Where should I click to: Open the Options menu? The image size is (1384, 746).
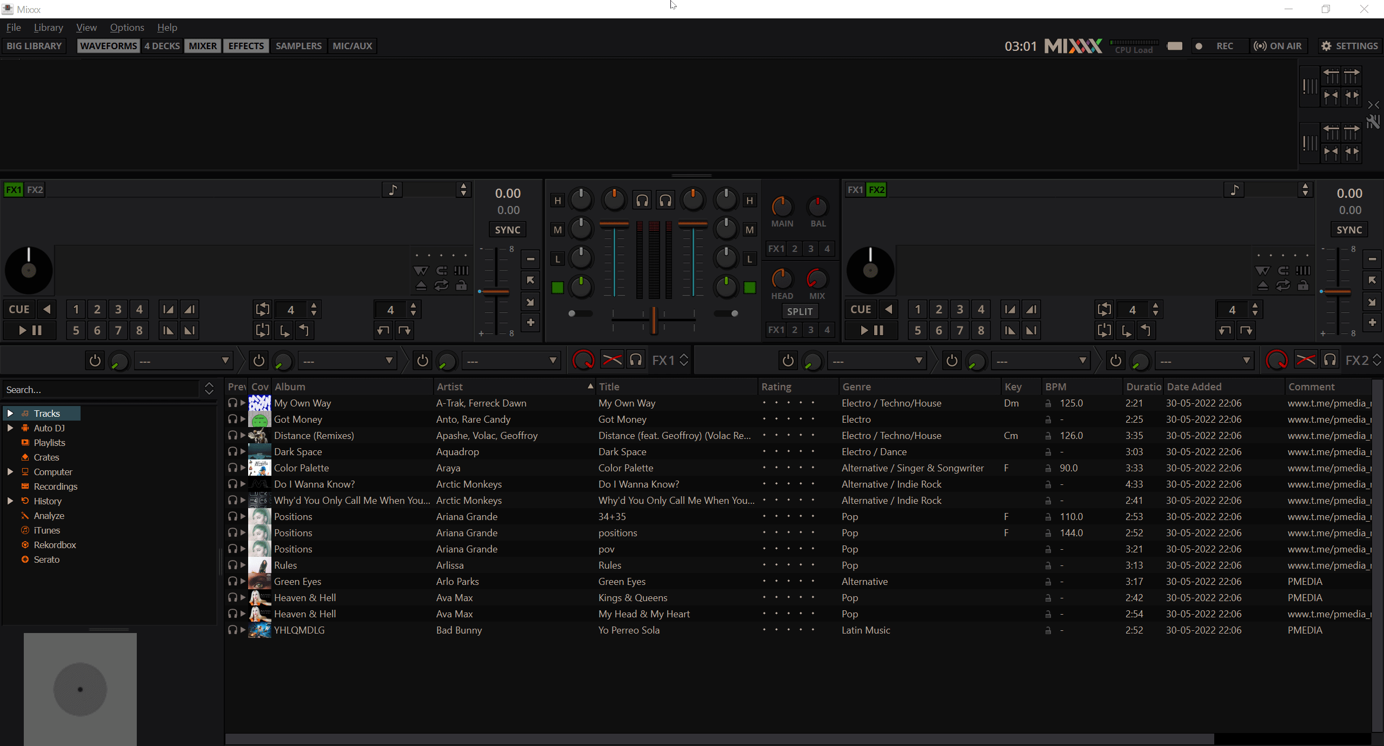(127, 28)
